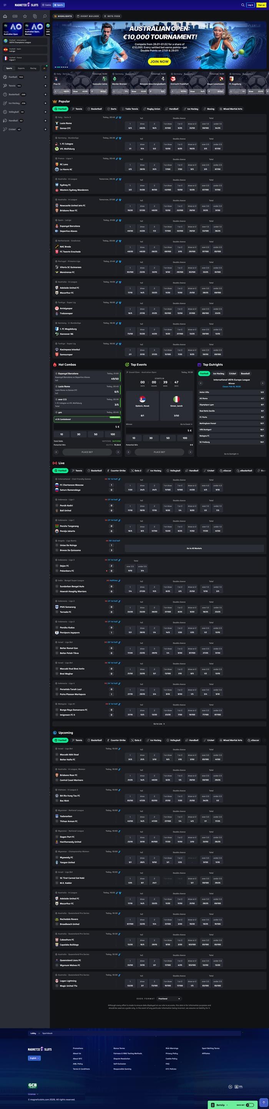Image resolution: width=269 pixels, height=1109 pixels.
Task: Toggle the Quick Bet switch
Action: click(x=250, y=1105)
